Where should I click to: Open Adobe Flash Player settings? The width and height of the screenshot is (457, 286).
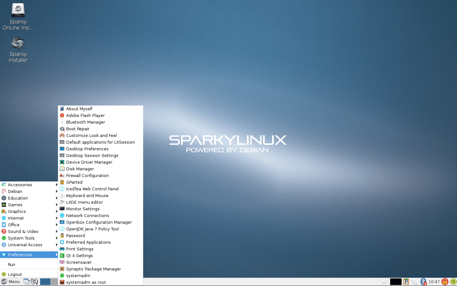click(x=101, y=115)
